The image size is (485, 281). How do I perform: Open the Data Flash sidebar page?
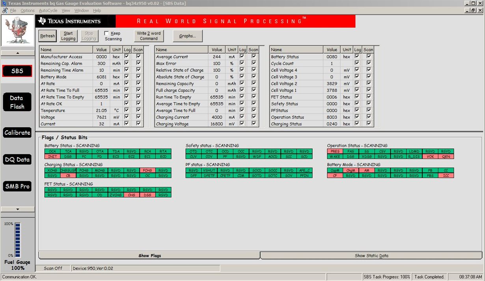[17, 102]
